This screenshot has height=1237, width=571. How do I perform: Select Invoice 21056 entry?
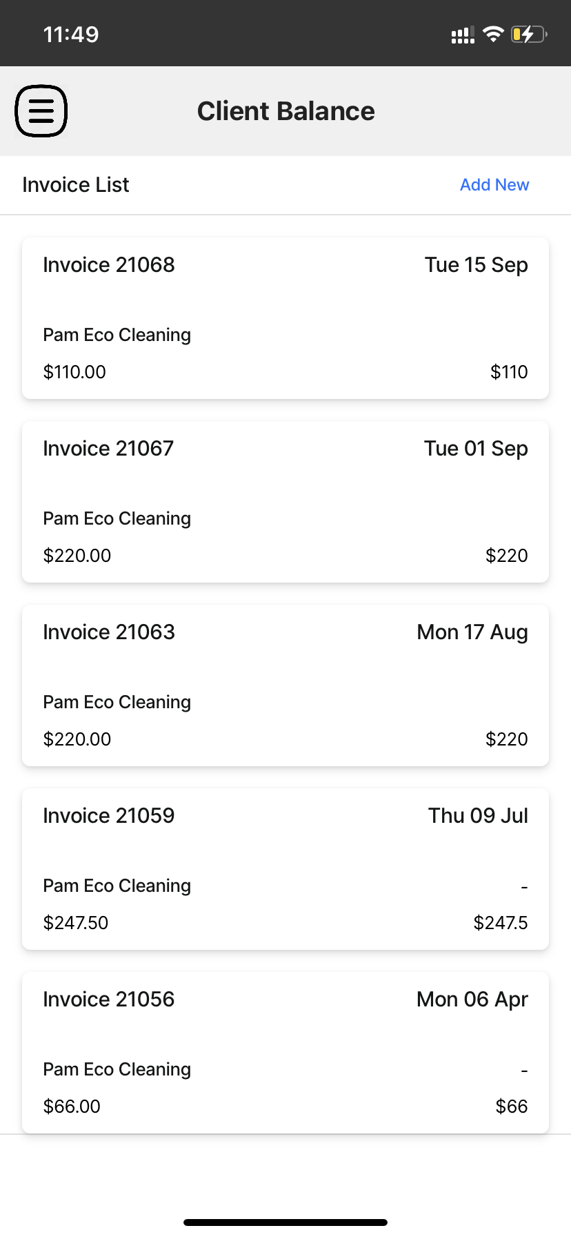tap(285, 1053)
